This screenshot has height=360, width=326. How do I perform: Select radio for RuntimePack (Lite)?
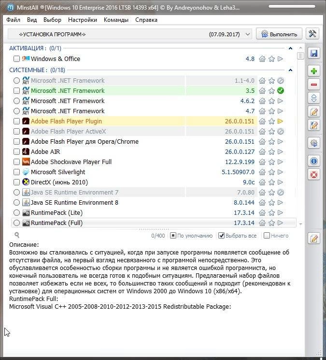tap(16, 213)
